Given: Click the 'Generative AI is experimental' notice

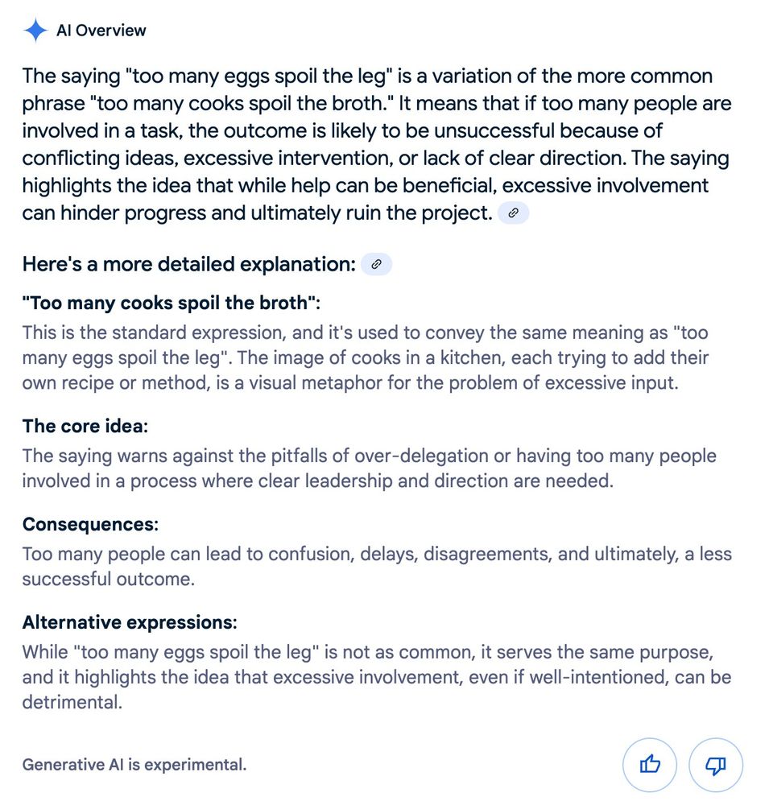Looking at the screenshot, I should click(134, 765).
